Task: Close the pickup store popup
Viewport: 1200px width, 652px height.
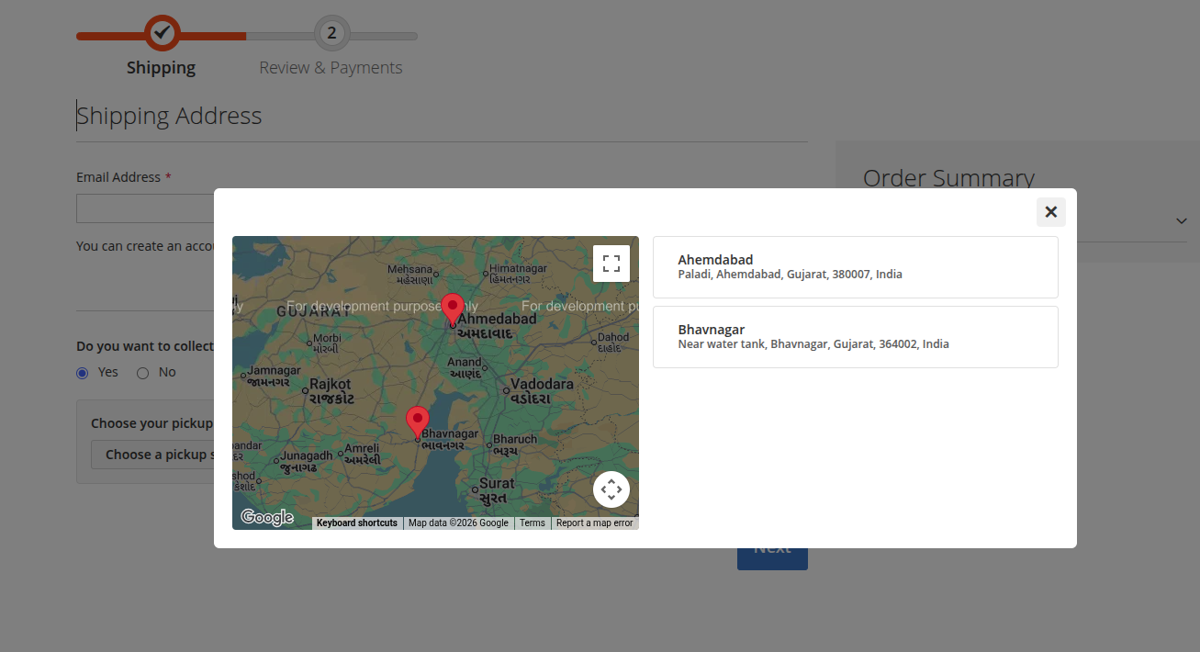Action: [1051, 212]
